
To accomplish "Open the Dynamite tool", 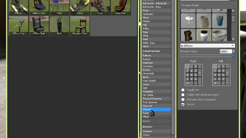I will 156,66.
